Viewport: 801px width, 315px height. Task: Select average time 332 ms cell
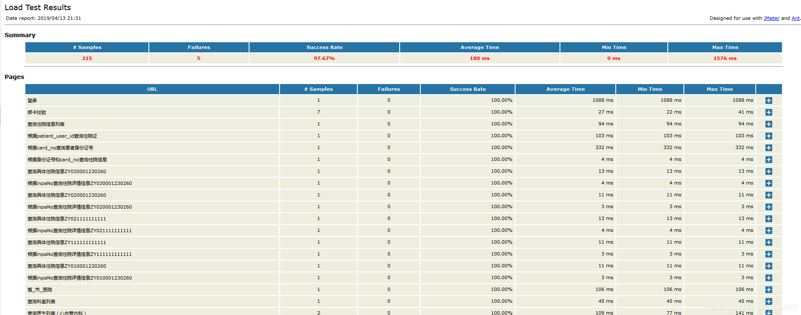point(565,147)
